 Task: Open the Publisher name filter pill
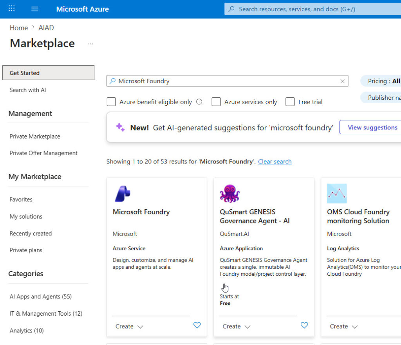(x=381, y=97)
